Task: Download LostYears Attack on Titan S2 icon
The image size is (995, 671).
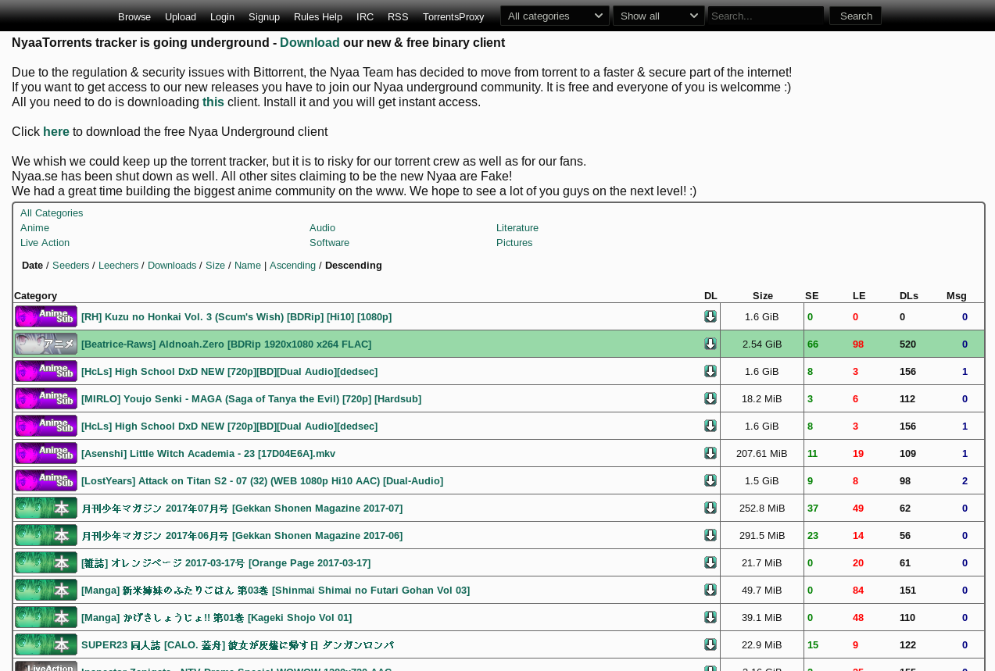Action: click(710, 480)
